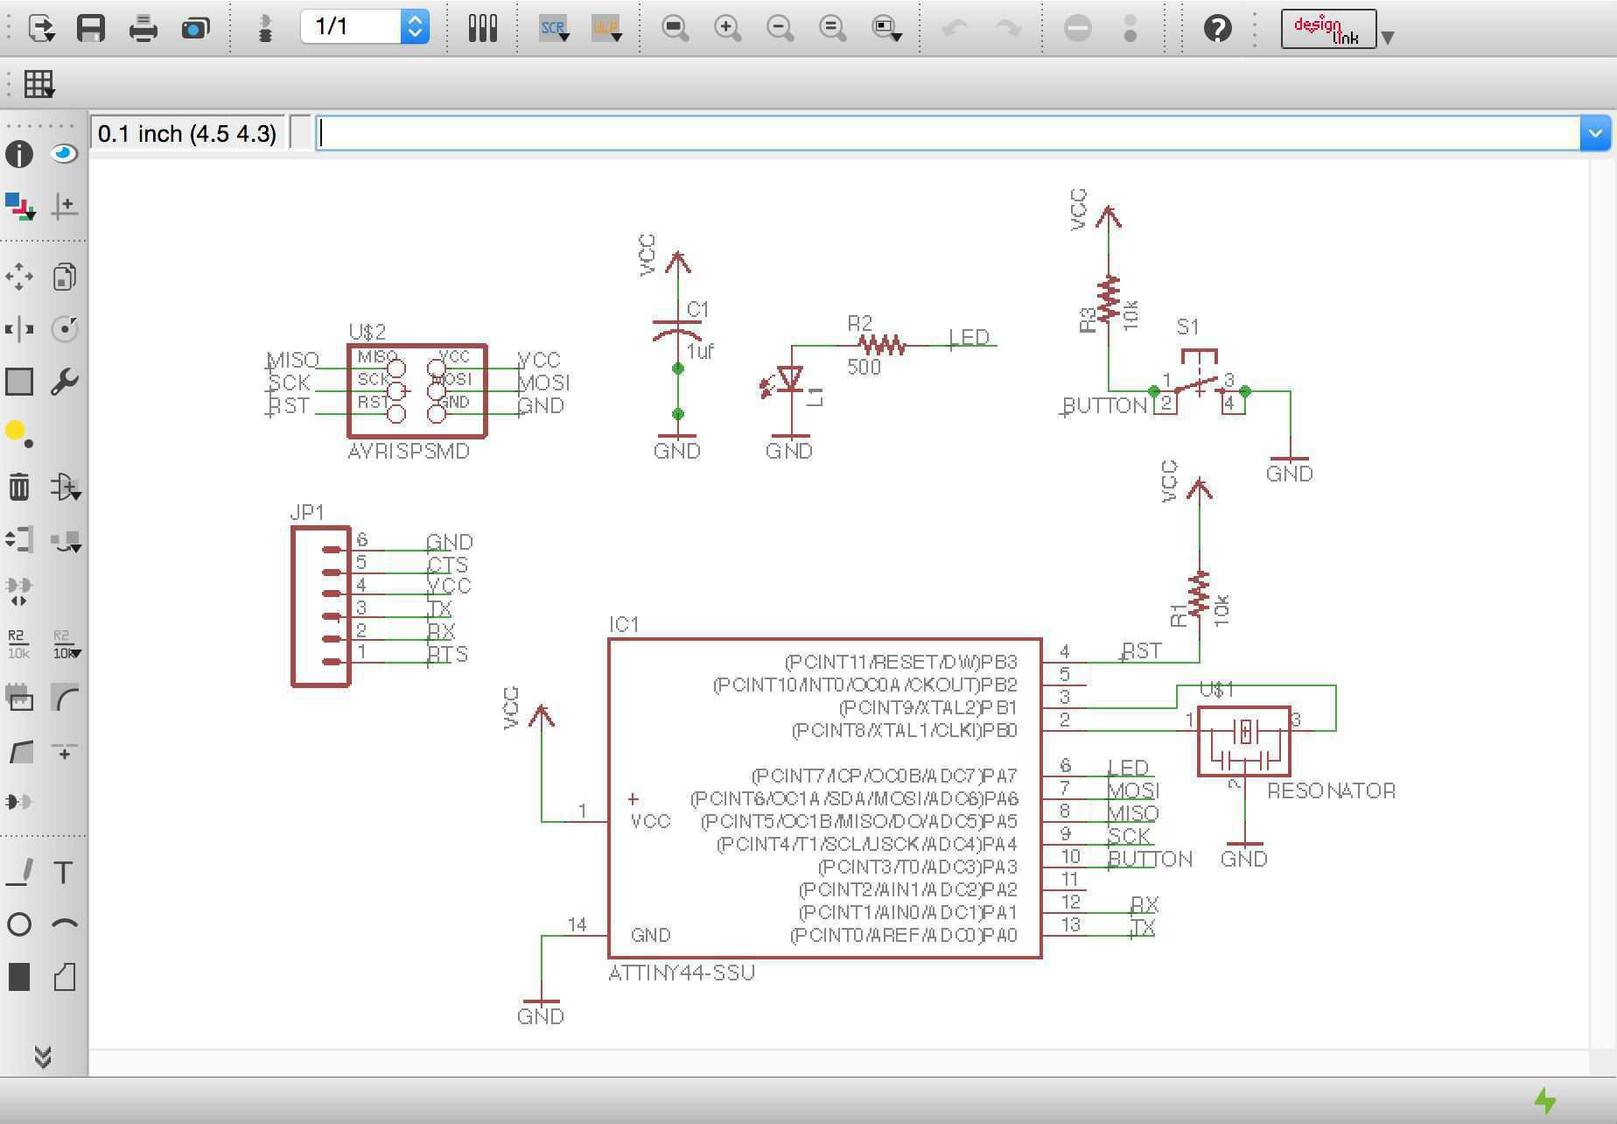
Task: Select the Line drawing tool
Action: 19,873
